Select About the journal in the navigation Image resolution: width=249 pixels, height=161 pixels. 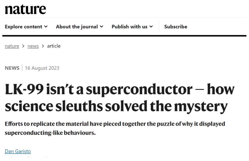click(x=77, y=27)
